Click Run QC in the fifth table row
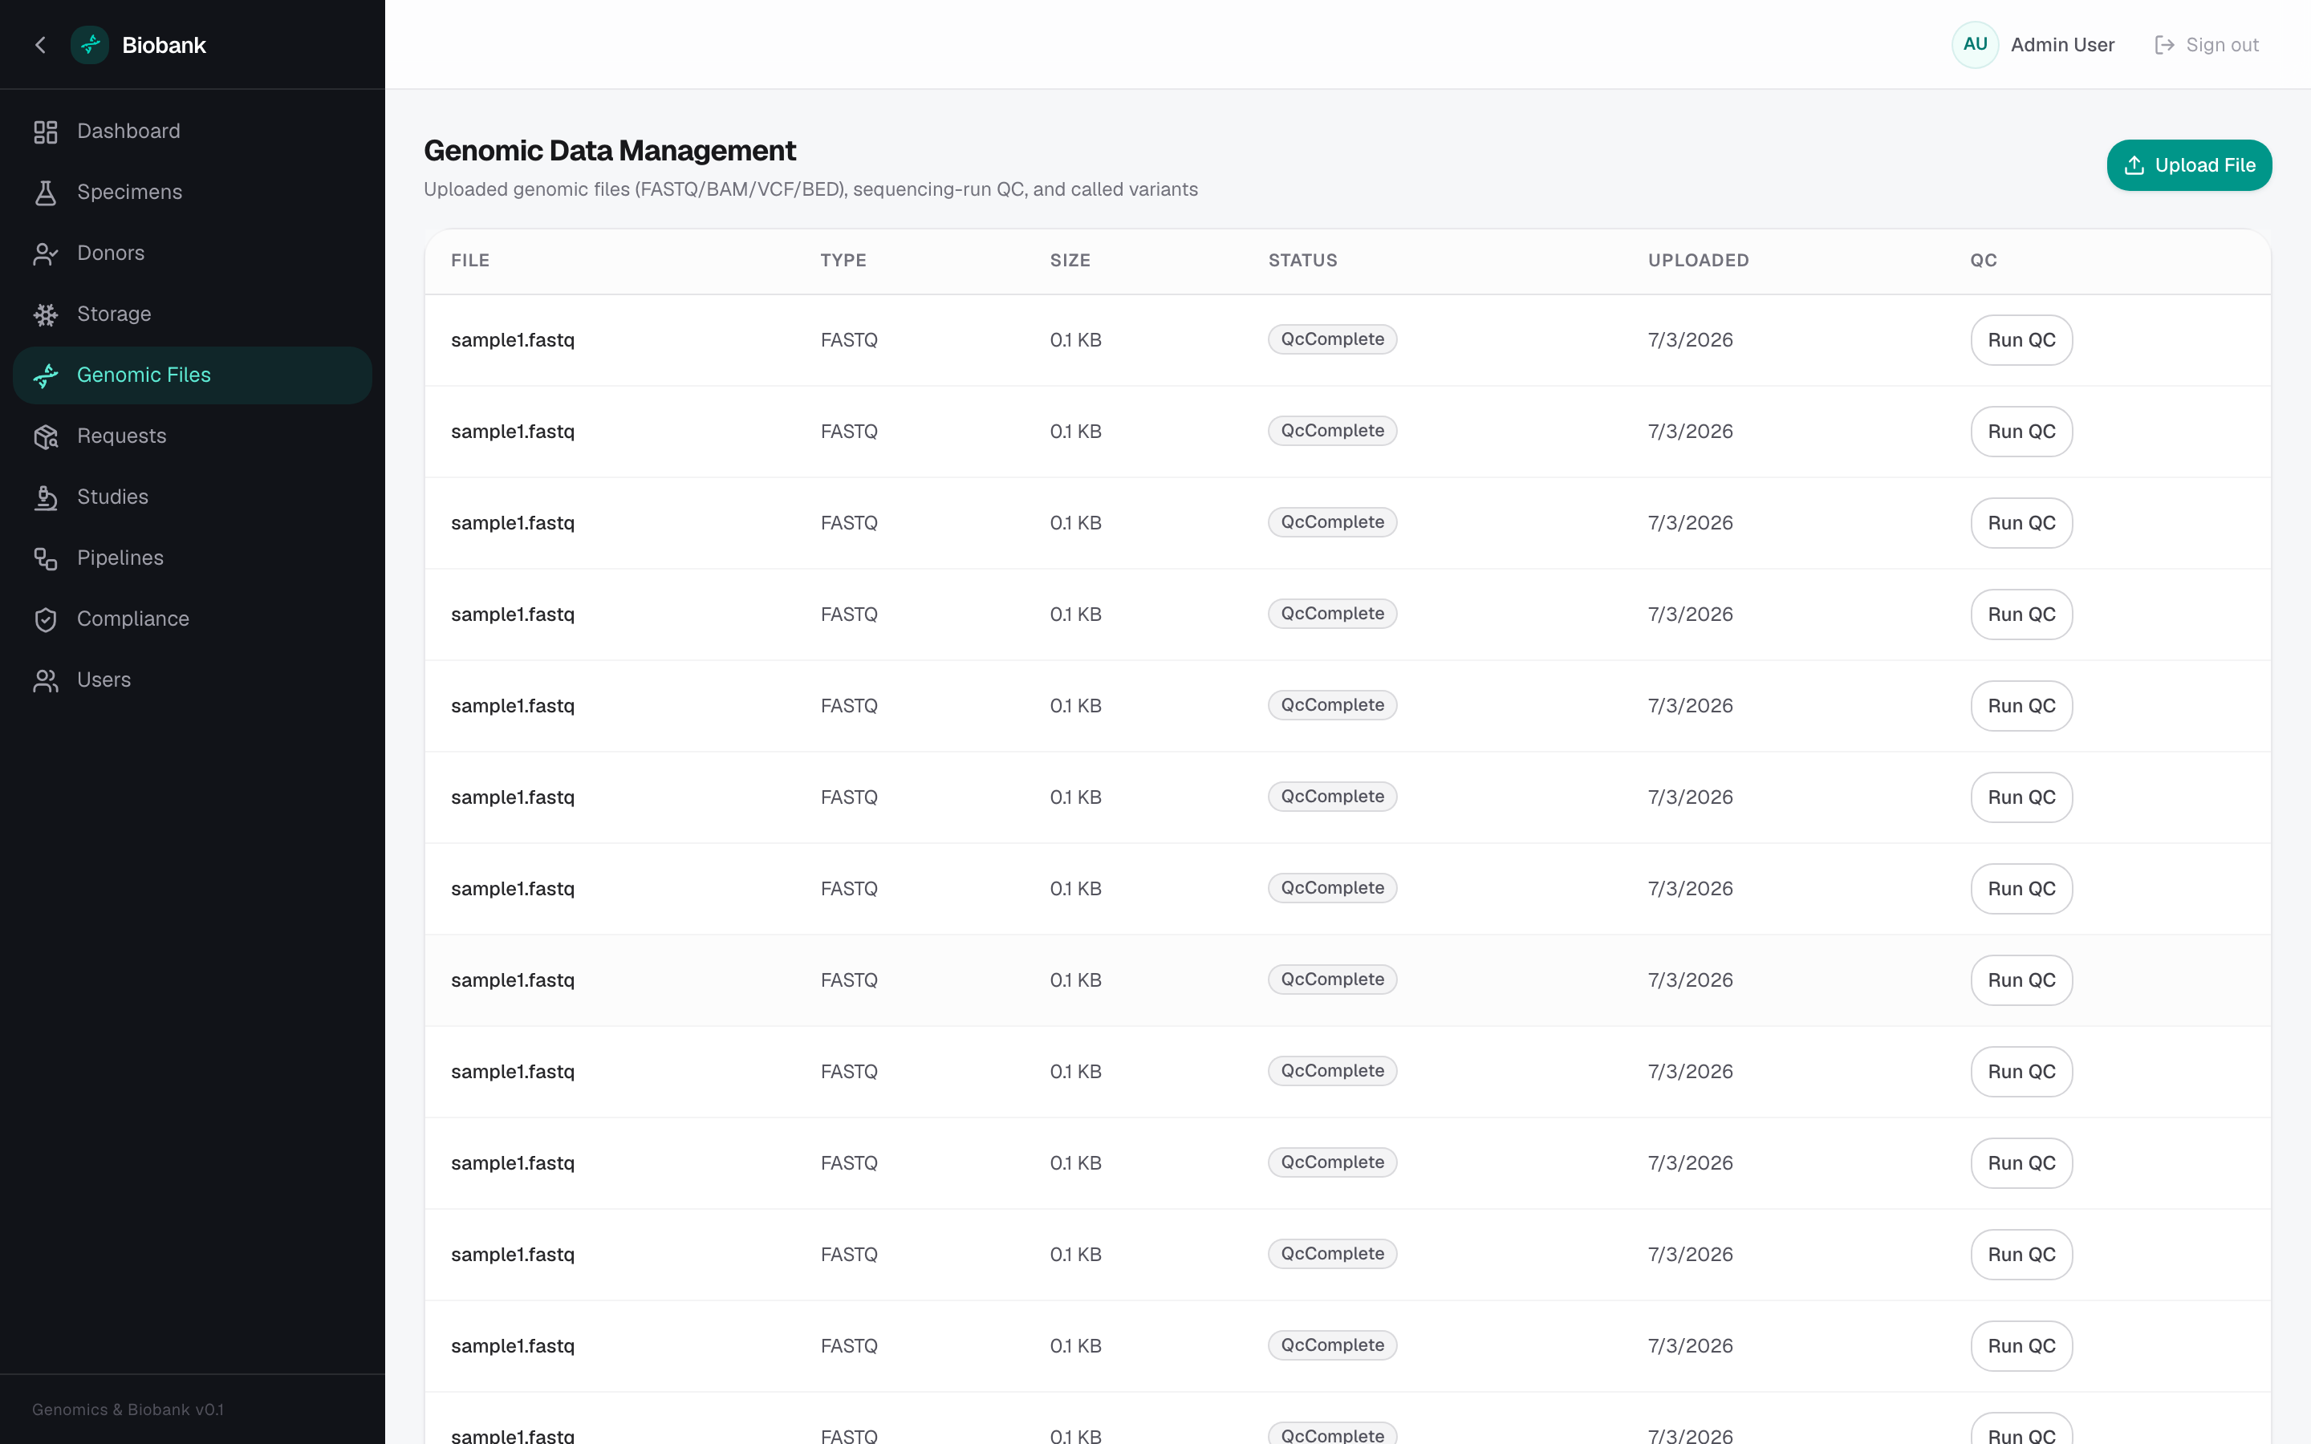2311x1444 pixels. (2021, 706)
